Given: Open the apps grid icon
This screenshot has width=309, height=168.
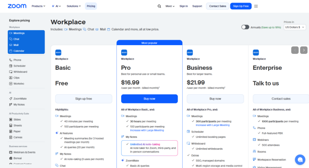Looking at the screenshot, I should (x=256, y=6).
